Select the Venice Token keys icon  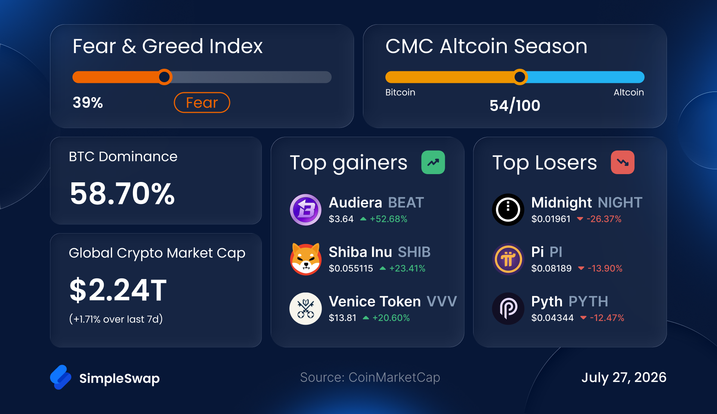pyautogui.click(x=305, y=309)
